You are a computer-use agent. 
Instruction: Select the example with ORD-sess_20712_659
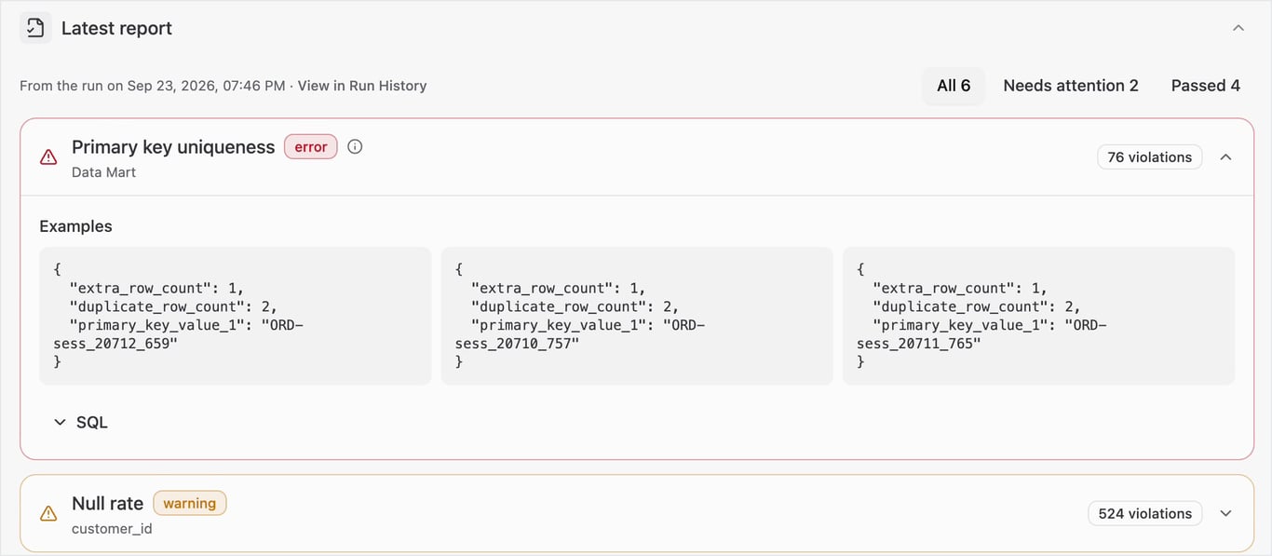[x=236, y=316]
